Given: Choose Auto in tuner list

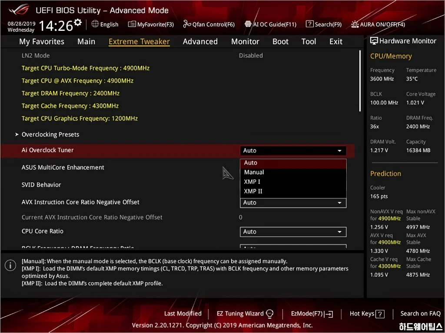Looking at the screenshot, I should [x=293, y=163].
